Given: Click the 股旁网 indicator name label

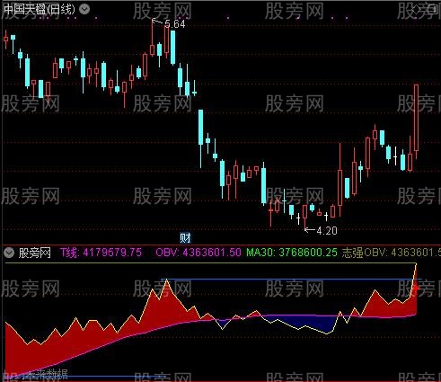Looking at the screenshot, I should click(34, 253).
